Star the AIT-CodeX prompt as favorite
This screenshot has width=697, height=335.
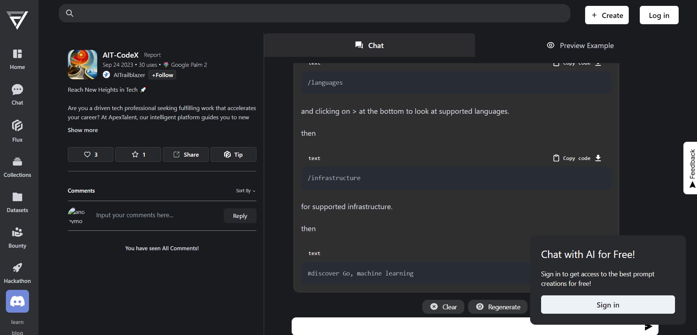[x=138, y=154]
